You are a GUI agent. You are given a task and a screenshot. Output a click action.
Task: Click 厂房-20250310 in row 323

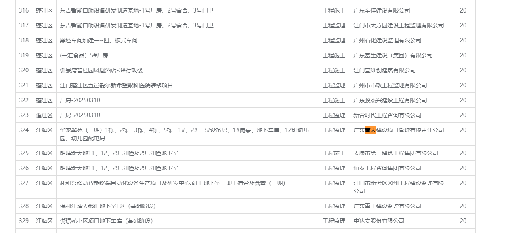[80, 115]
